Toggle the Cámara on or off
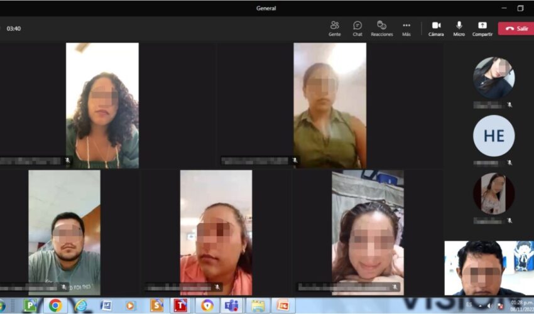The height and width of the screenshot is (314, 534). point(436,29)
